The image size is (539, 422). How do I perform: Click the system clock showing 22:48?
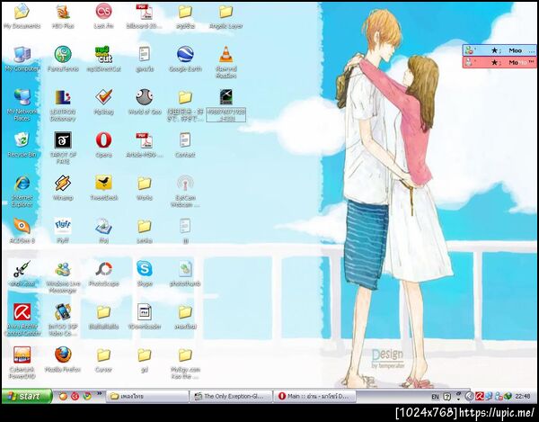[x=523, y=397]
